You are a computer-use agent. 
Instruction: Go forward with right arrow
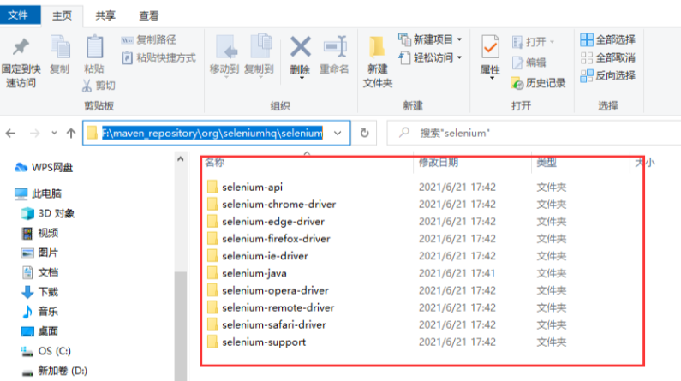point(35,134)
